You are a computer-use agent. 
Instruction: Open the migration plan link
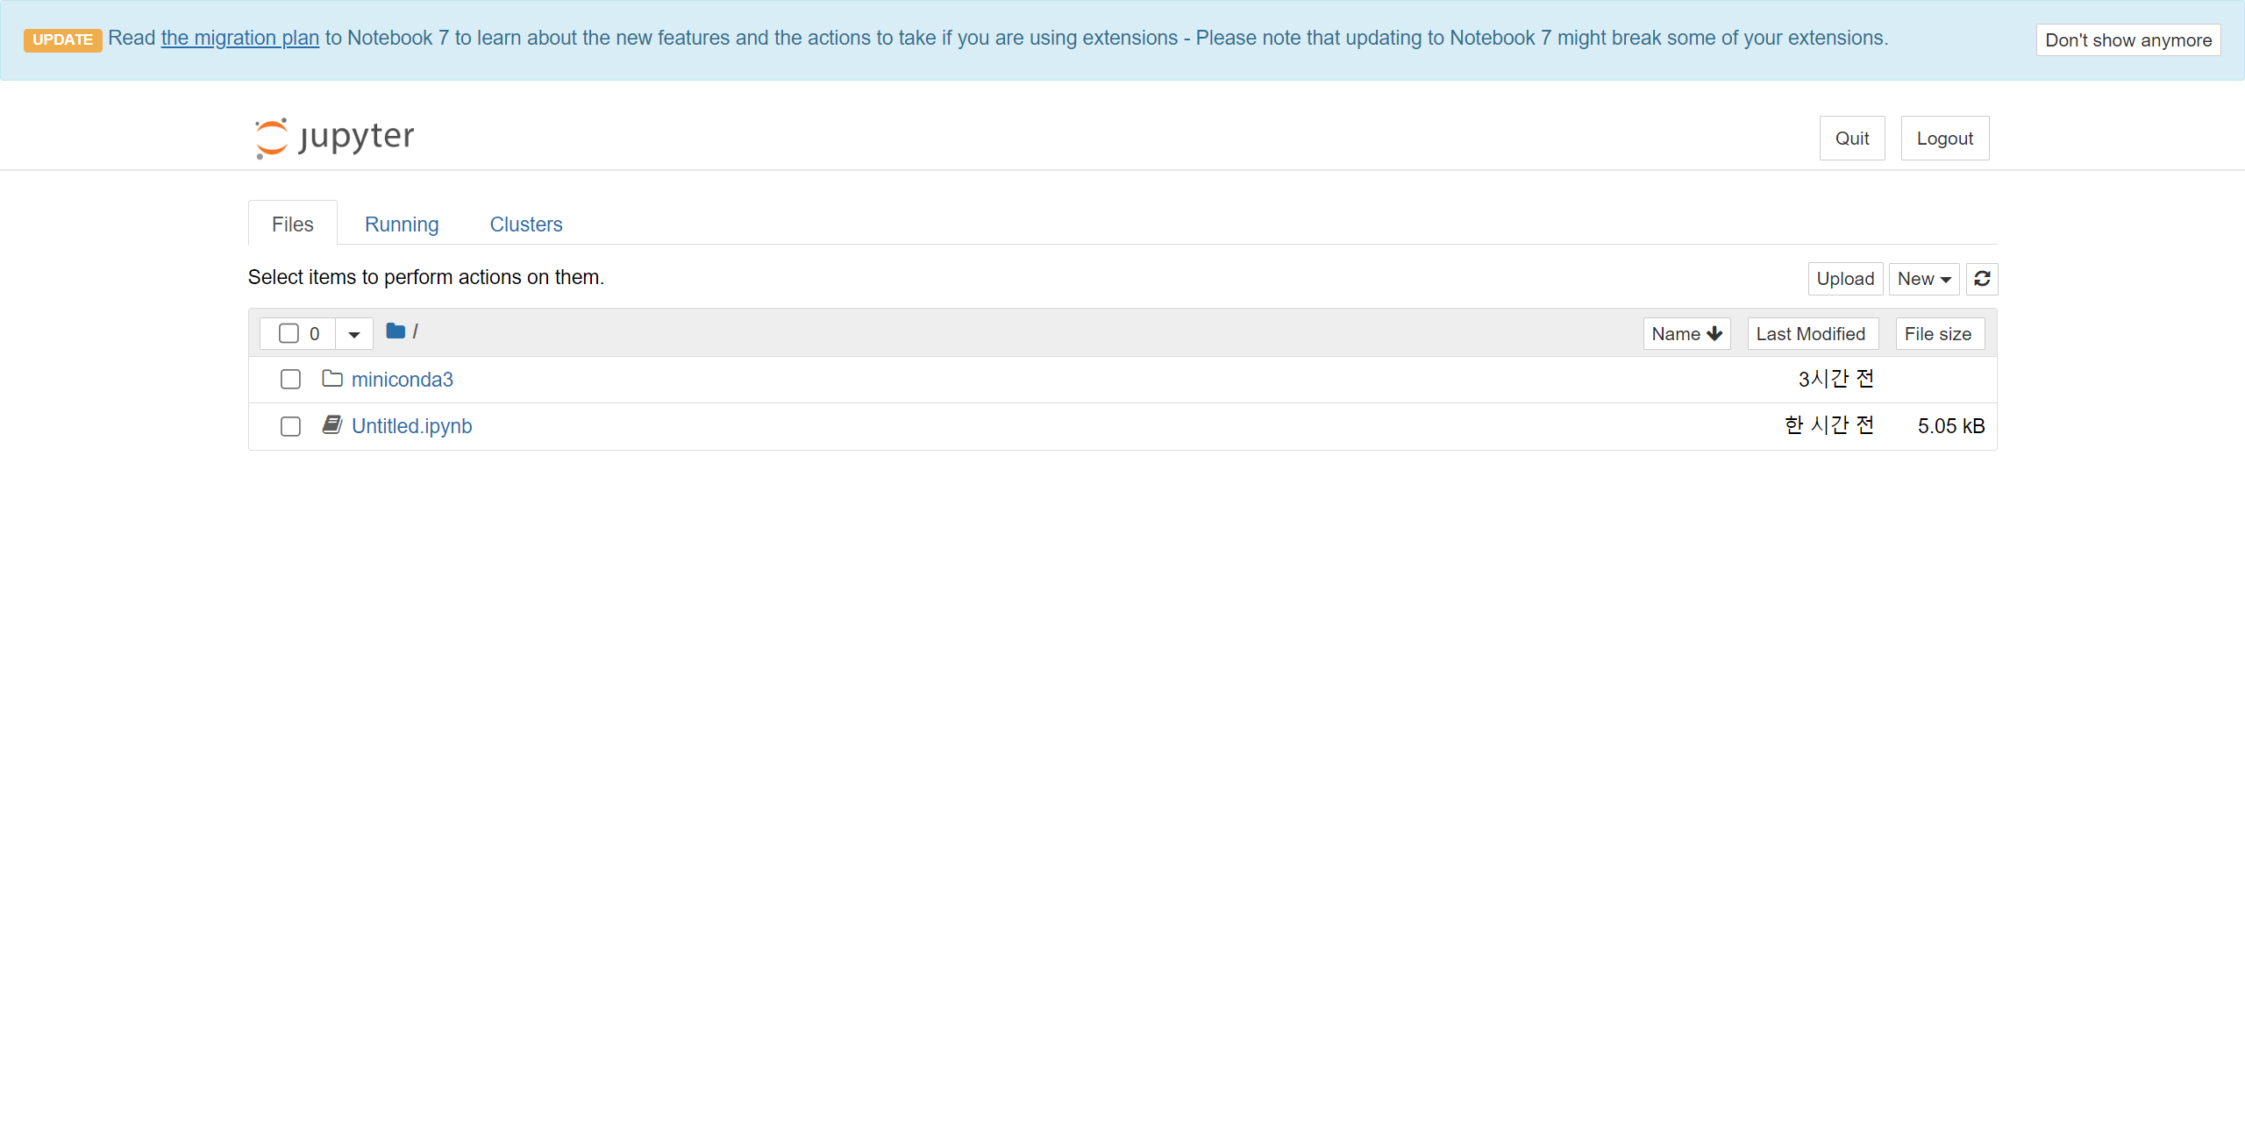pyautogui.click(x=240, y=38)
